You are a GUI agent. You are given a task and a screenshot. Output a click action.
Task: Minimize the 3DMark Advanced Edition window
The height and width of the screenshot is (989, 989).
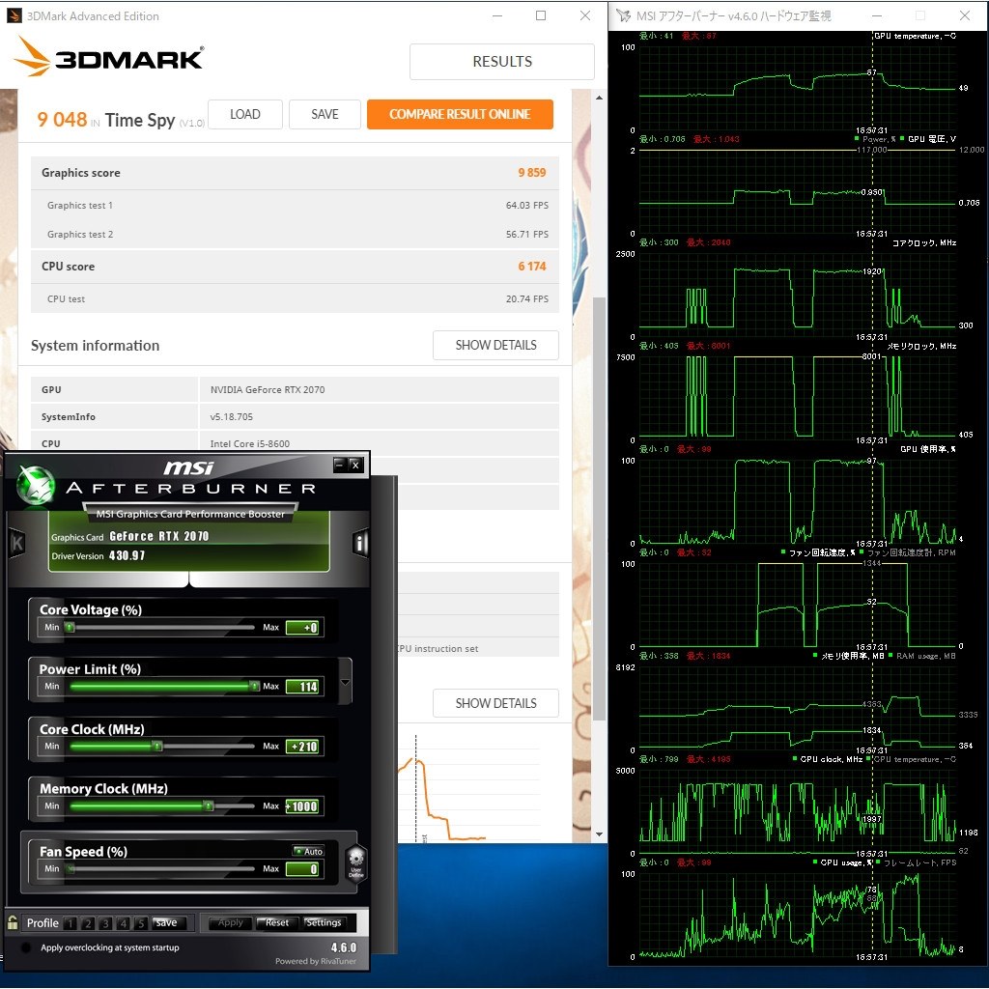point(497,15)
